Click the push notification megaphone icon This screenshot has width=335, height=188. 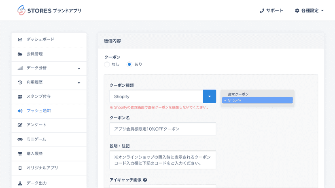click(x=20, y=111)
